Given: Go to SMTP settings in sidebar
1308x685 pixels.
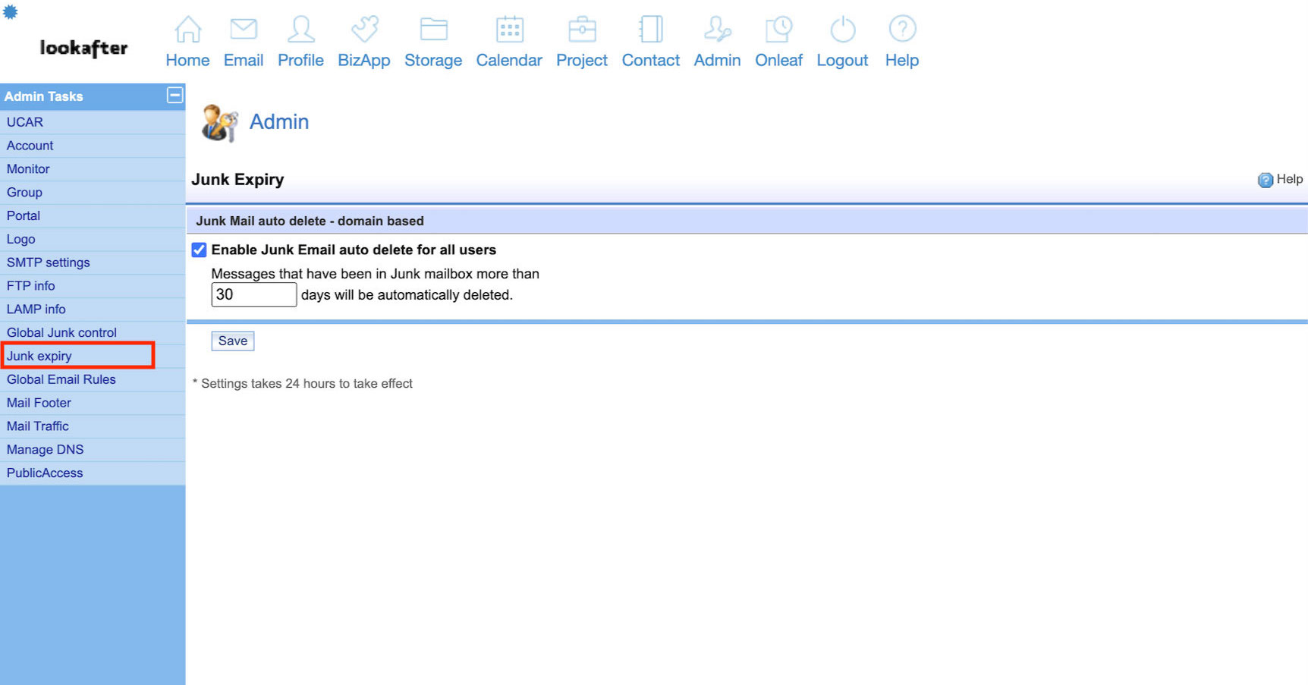Looking at the screenshot, I should (x=49, y=262).
